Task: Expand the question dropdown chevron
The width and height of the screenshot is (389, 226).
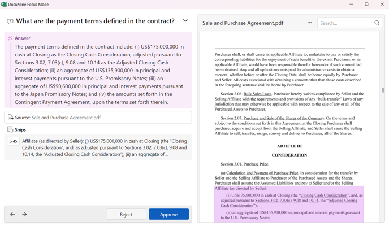Action: [x=185, y=21]
